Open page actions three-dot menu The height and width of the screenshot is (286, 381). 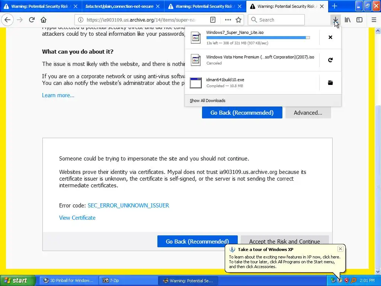coord(228,20)
